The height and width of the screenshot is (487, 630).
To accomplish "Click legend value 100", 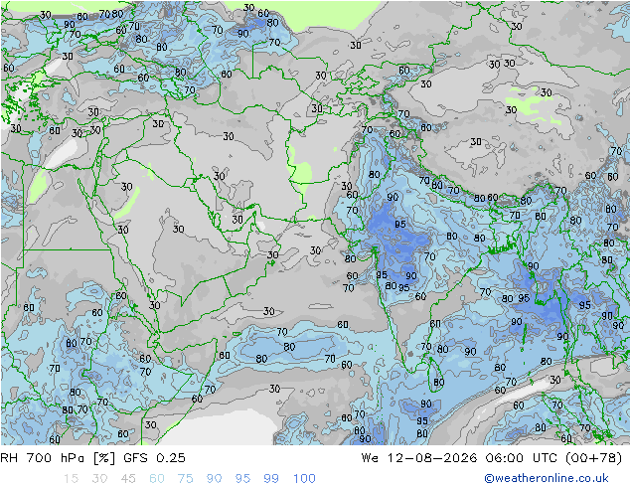I will click(304, 479).
